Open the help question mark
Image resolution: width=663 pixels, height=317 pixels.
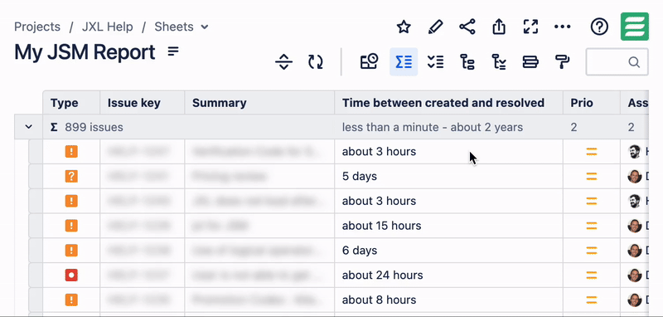point(599,27)
